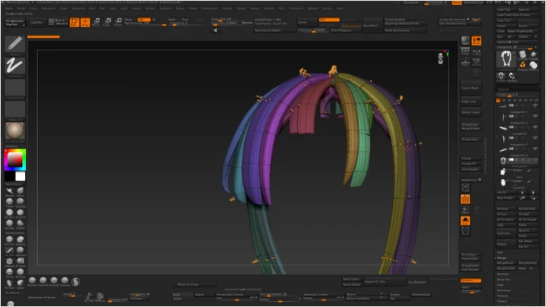Expand the Split section
The height and width of the screenshot is (307, 546).
(501, 252)
